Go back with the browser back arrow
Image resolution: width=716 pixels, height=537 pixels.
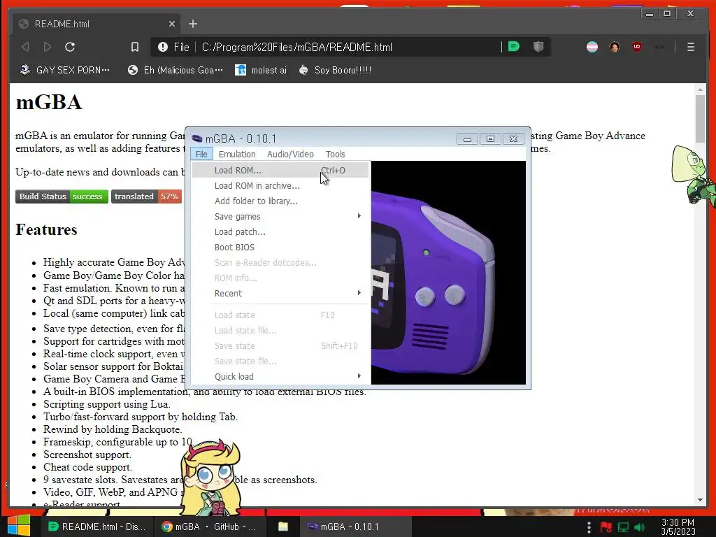click(x=26, y=47)
